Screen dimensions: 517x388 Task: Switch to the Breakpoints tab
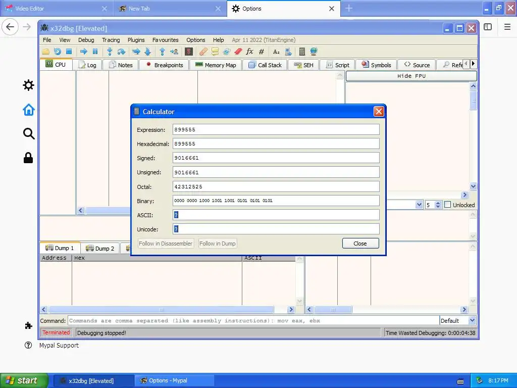point(164,65)
